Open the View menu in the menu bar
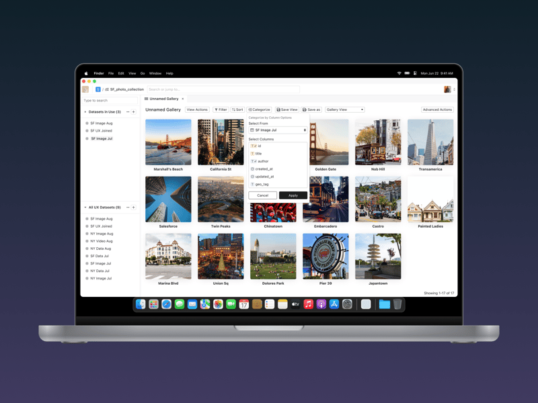This screenshot has height=403, width=538. 132,73
